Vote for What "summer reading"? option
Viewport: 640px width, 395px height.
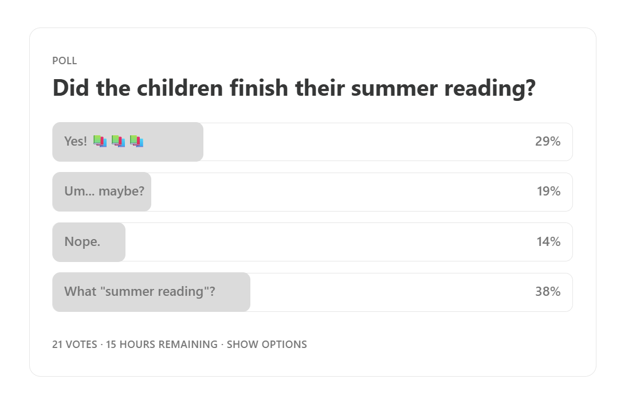point(312,292)
